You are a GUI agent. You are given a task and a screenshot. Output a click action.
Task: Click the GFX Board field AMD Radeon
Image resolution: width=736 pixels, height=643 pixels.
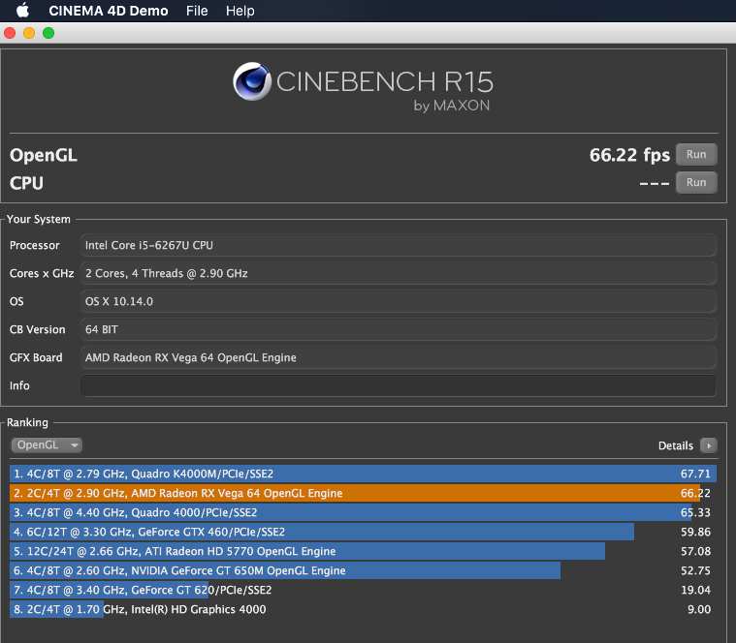[398, 357]
